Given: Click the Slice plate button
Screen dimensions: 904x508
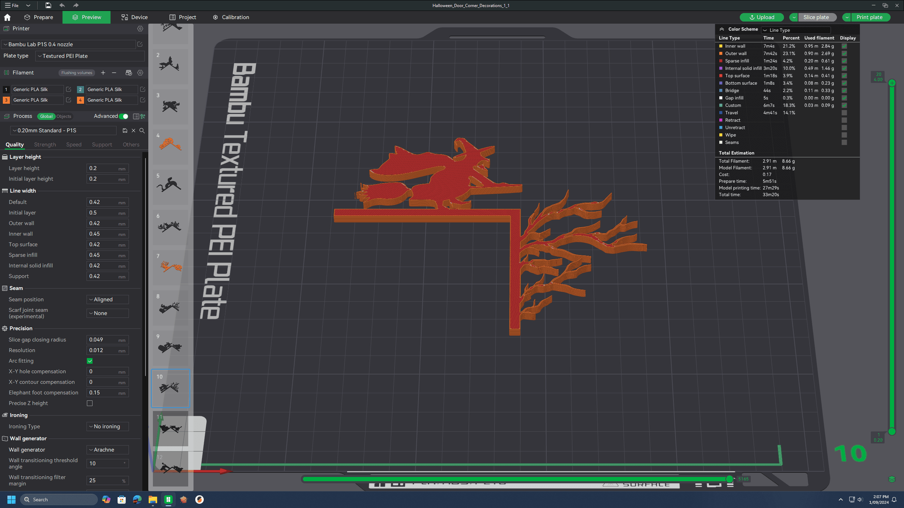Looking at the screenshot, I should [815, 17].
